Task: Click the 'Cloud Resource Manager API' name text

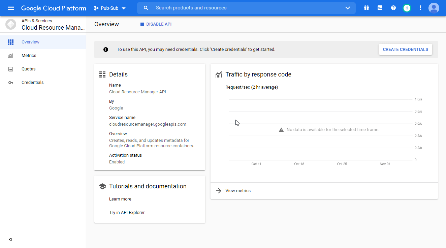Action: (x=137, y=92)
